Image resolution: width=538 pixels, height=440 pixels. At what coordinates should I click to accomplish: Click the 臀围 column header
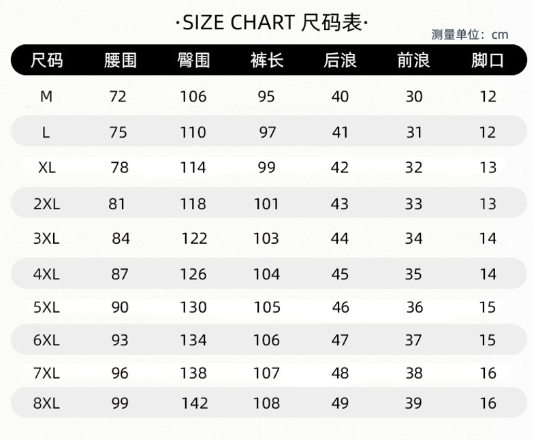coord(193,61)
